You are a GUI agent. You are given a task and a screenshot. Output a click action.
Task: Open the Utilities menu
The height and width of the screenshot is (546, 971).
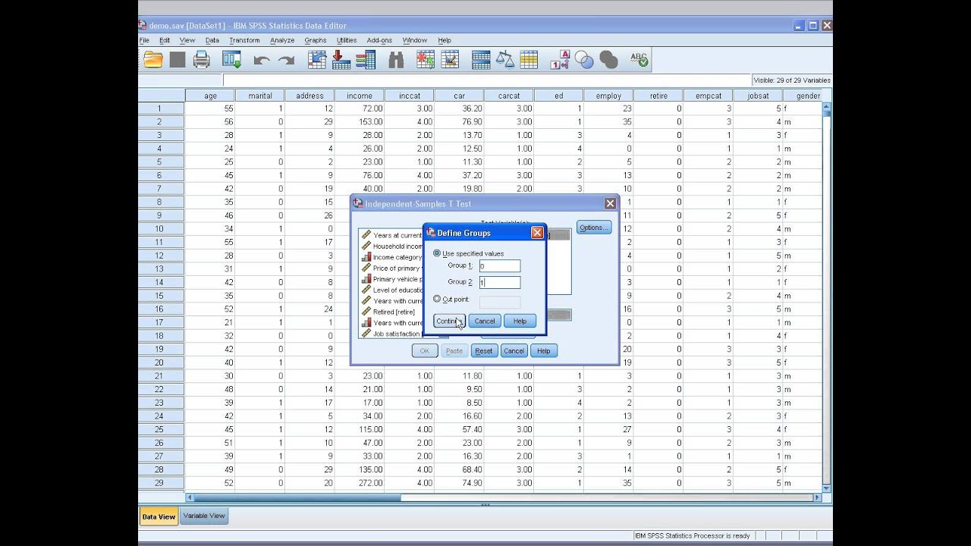[x=347, y=40]
